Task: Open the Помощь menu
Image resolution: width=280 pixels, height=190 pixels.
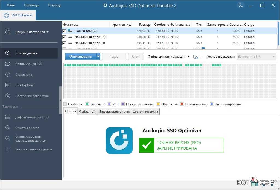Action: point(54,5)
